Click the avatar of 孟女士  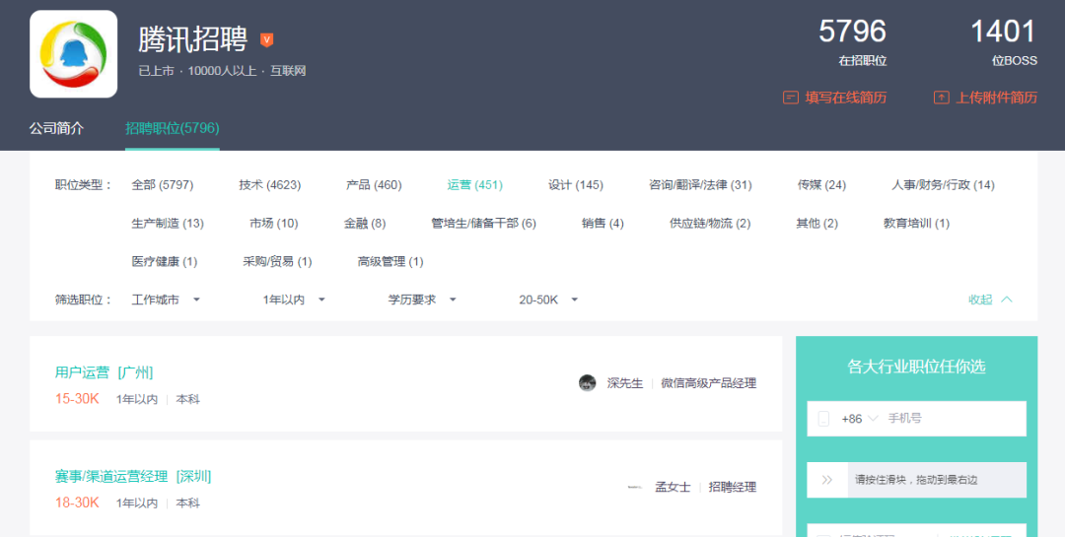pyautogui.click(x=635, y=487)
